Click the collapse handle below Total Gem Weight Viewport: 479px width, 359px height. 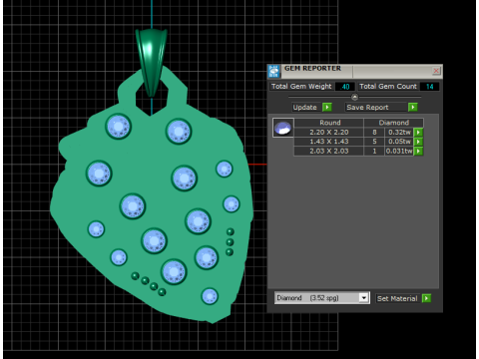point(354,97)
